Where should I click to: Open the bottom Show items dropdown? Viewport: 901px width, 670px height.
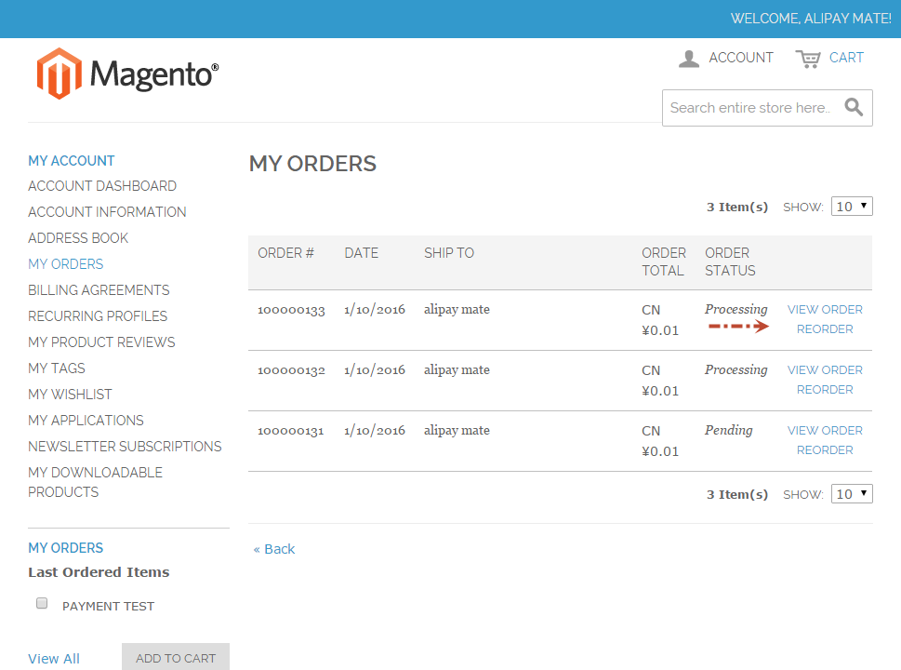point(852,494)
